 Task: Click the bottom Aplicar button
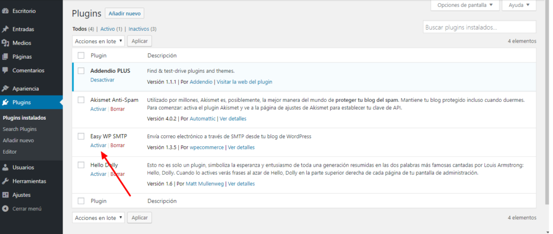pyautogui.click(x=140, y=218)
